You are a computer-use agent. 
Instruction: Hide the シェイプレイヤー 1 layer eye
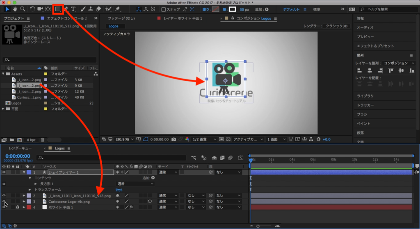coord(4,172)
